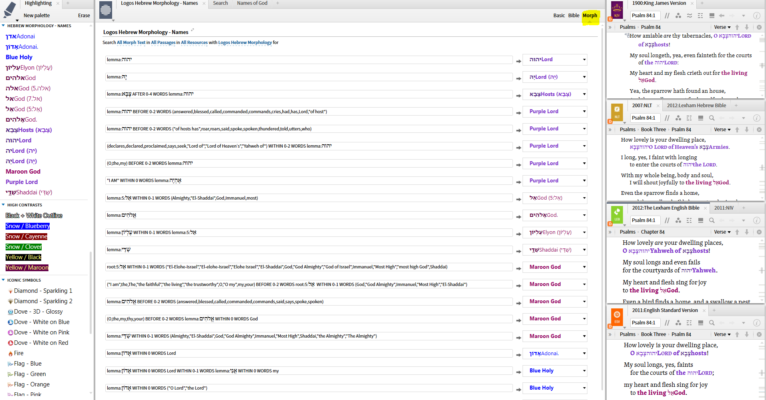Click parallel resources icon in LEB panel
Viewport: 766px width, 400px height.
[667, 220]
